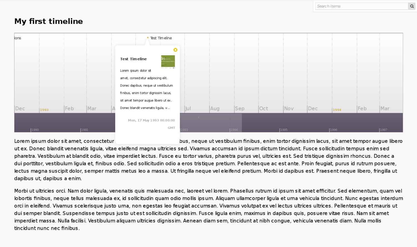Close the Test Timeline popup bubble
This screenshot has width=417, height=247.
[x=175, y=50]
